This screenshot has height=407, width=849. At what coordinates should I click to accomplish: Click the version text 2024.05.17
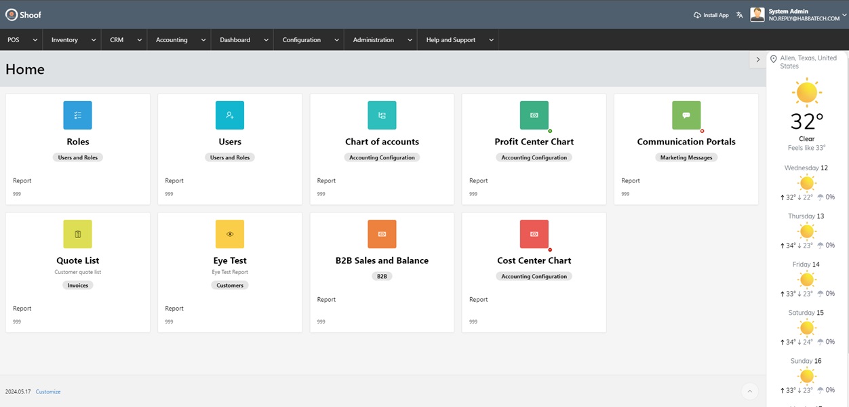point(18,391)
